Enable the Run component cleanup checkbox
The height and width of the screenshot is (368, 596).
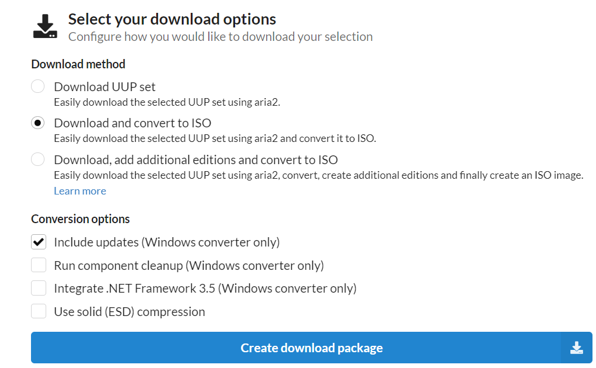39,265
